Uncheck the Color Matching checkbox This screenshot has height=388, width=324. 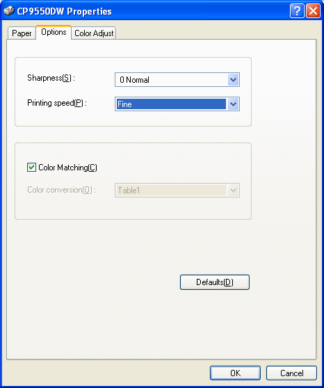coord(31,168)
